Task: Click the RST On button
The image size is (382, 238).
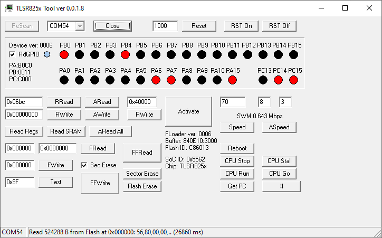Action: point(241,26)
